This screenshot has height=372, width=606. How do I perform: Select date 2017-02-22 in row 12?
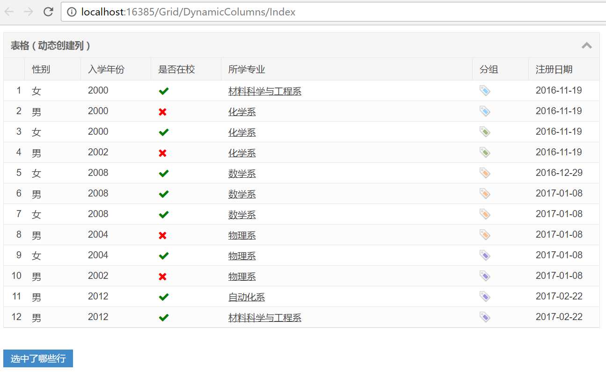point(559,317)
